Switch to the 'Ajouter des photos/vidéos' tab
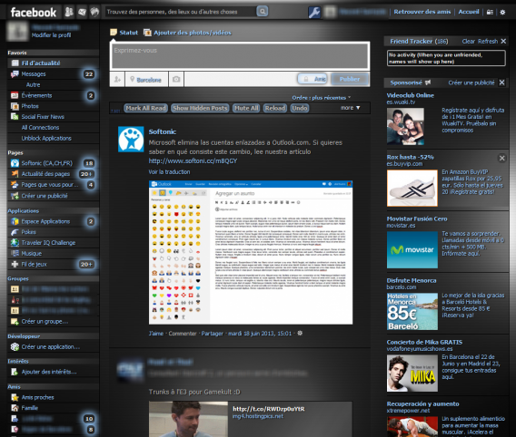Viewport: 516px width, 437px height. [188, 33]
